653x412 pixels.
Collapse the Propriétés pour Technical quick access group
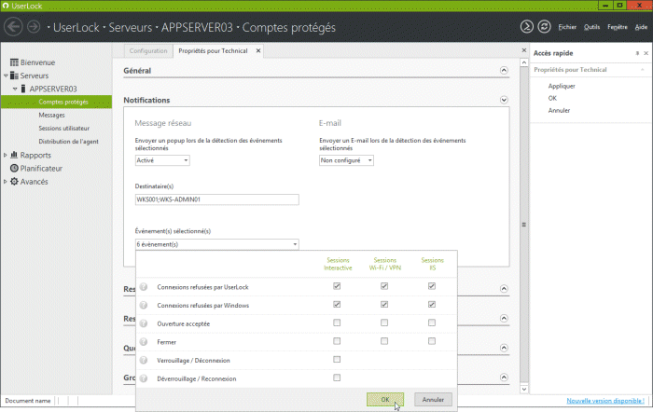pos(642,70)
